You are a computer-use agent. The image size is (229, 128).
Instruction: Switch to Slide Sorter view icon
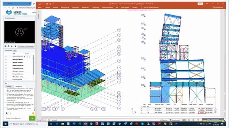pyautogui.click(x=189, y=120)
